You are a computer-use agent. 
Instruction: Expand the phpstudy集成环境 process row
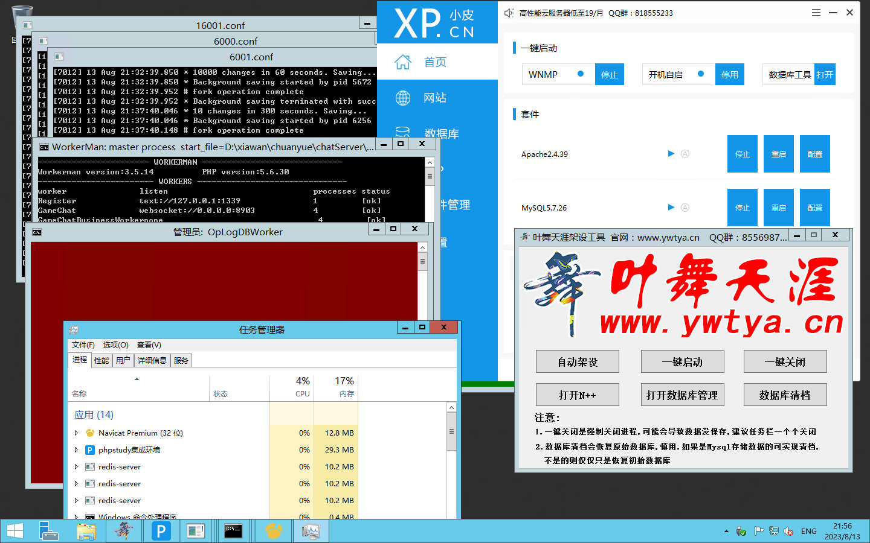[x=76, y=449]
